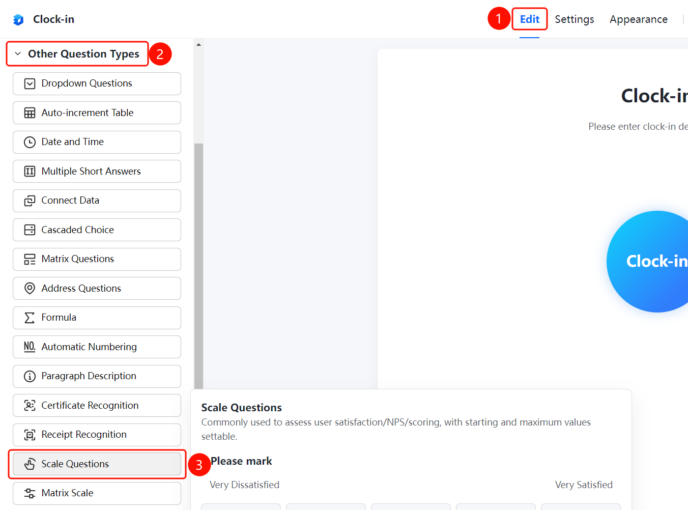Add a Dropdown Questions field
The width and height of the screenshot is (688, 510).
pyautogui.click(x=97, y=83)
